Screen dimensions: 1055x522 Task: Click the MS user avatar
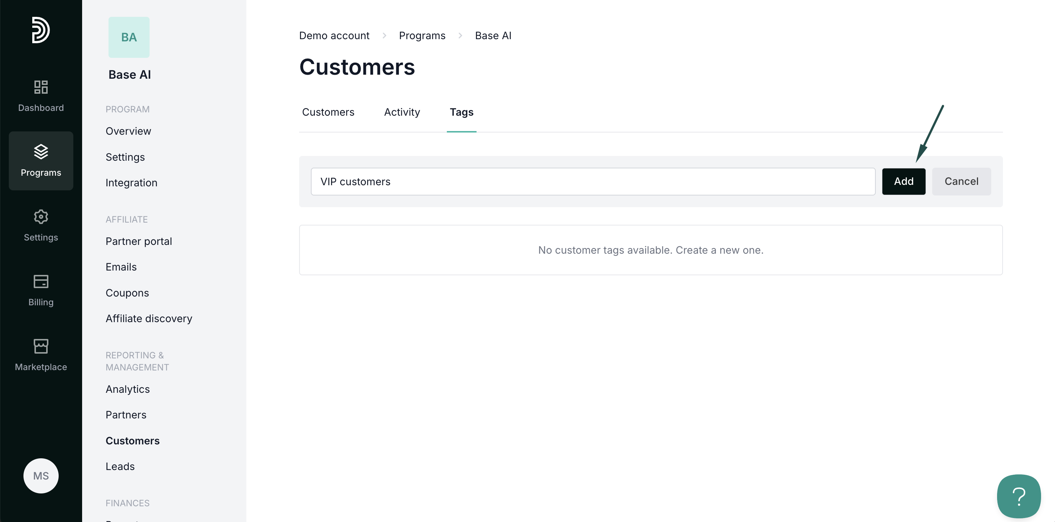click(x=41, y=476)
